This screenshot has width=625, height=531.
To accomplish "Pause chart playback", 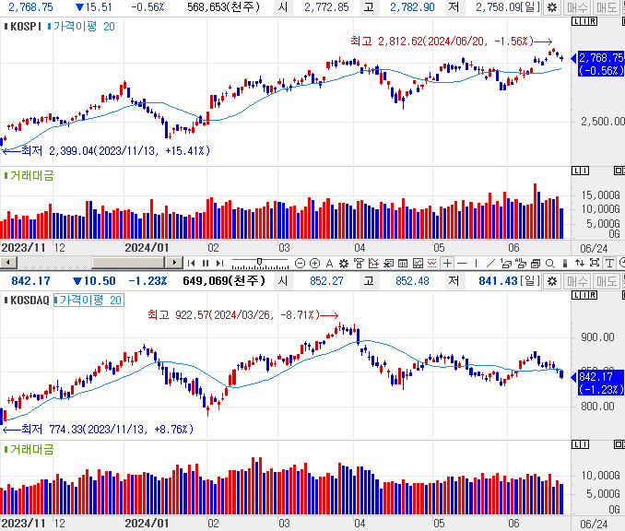I will coord(206,263).
